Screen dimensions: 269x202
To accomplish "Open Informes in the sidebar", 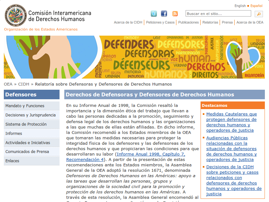I will (32, 133).
